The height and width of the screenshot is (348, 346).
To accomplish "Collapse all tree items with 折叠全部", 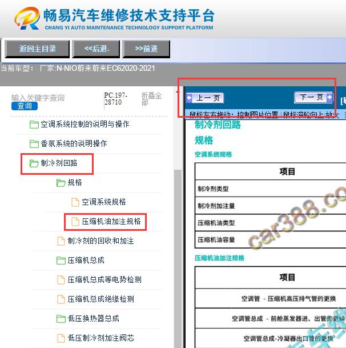I will [151, 99].
